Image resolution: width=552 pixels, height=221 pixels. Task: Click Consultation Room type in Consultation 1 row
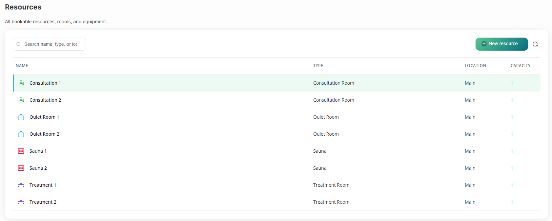[x=334, y=83]
